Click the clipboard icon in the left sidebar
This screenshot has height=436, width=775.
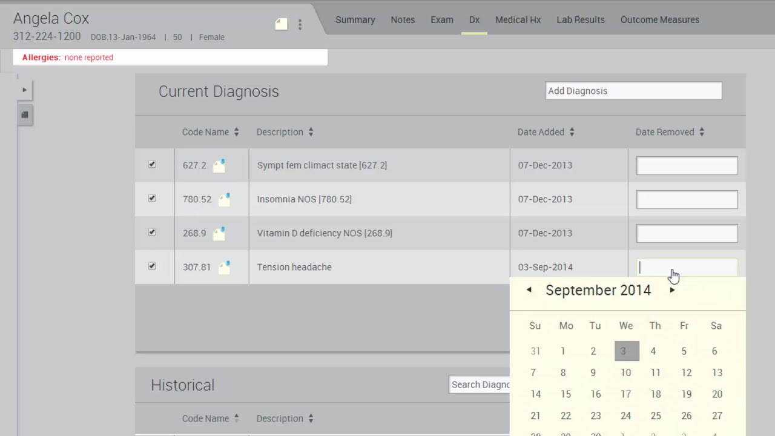(25, 114)
